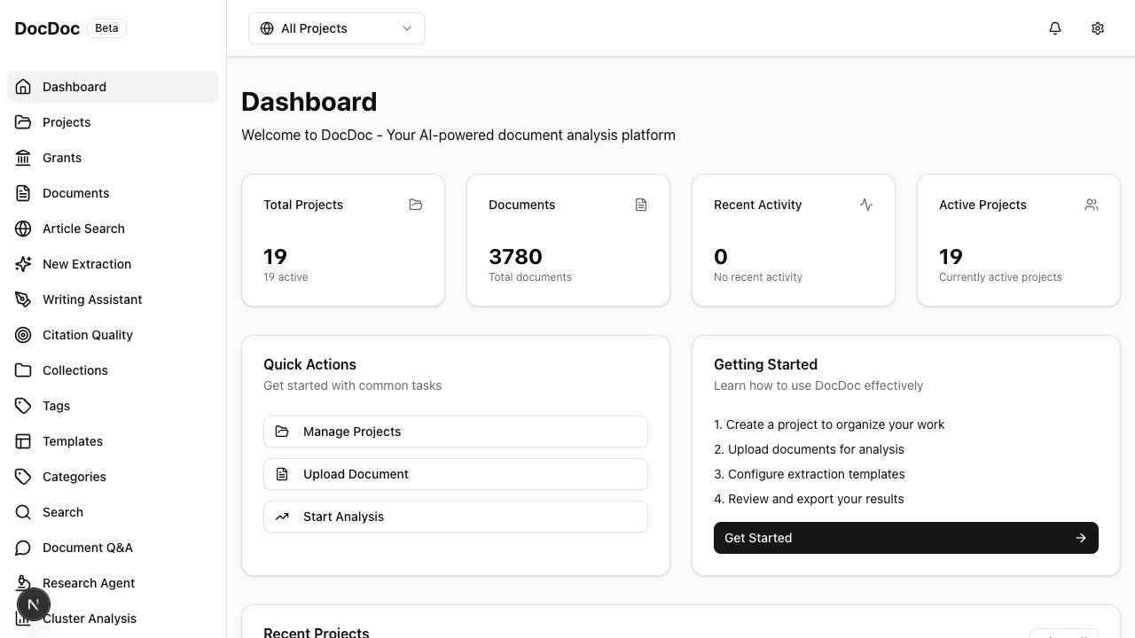Click the Upload Document button
This screenshot has height=638, width=1135.
click(x=456, y=474)
